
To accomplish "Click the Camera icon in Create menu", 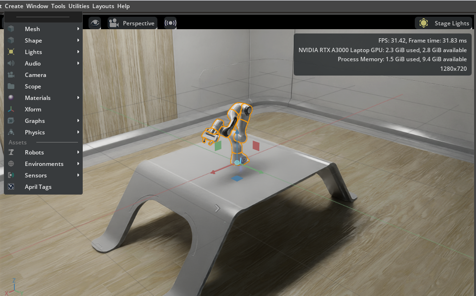I will coord(11,75).
